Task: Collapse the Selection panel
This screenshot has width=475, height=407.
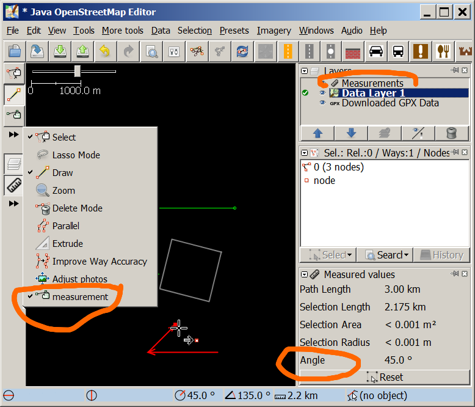Action: [x=305, y=153]
